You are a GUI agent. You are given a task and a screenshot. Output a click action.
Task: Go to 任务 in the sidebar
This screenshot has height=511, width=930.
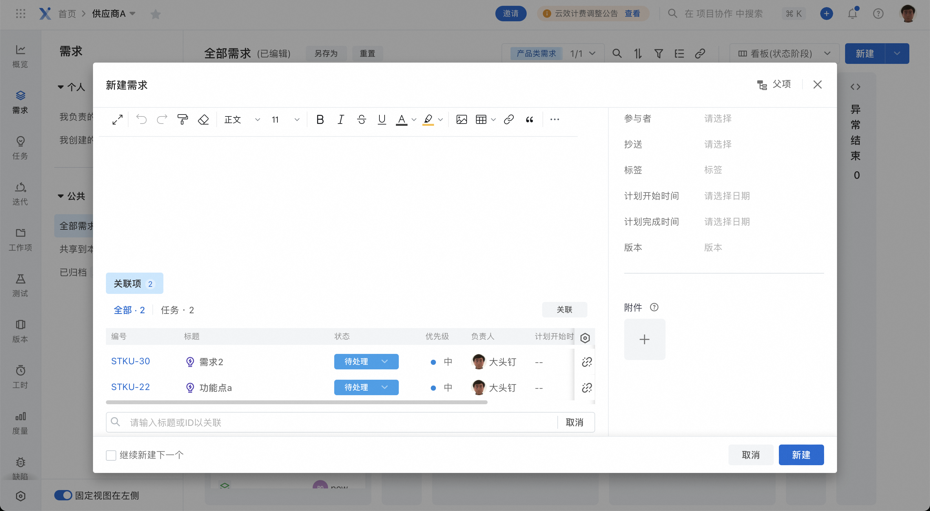pos(20,147)
